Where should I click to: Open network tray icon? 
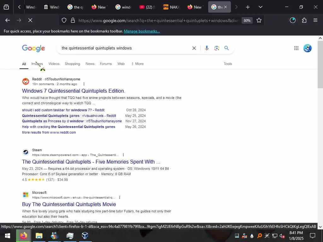point(274,236)
